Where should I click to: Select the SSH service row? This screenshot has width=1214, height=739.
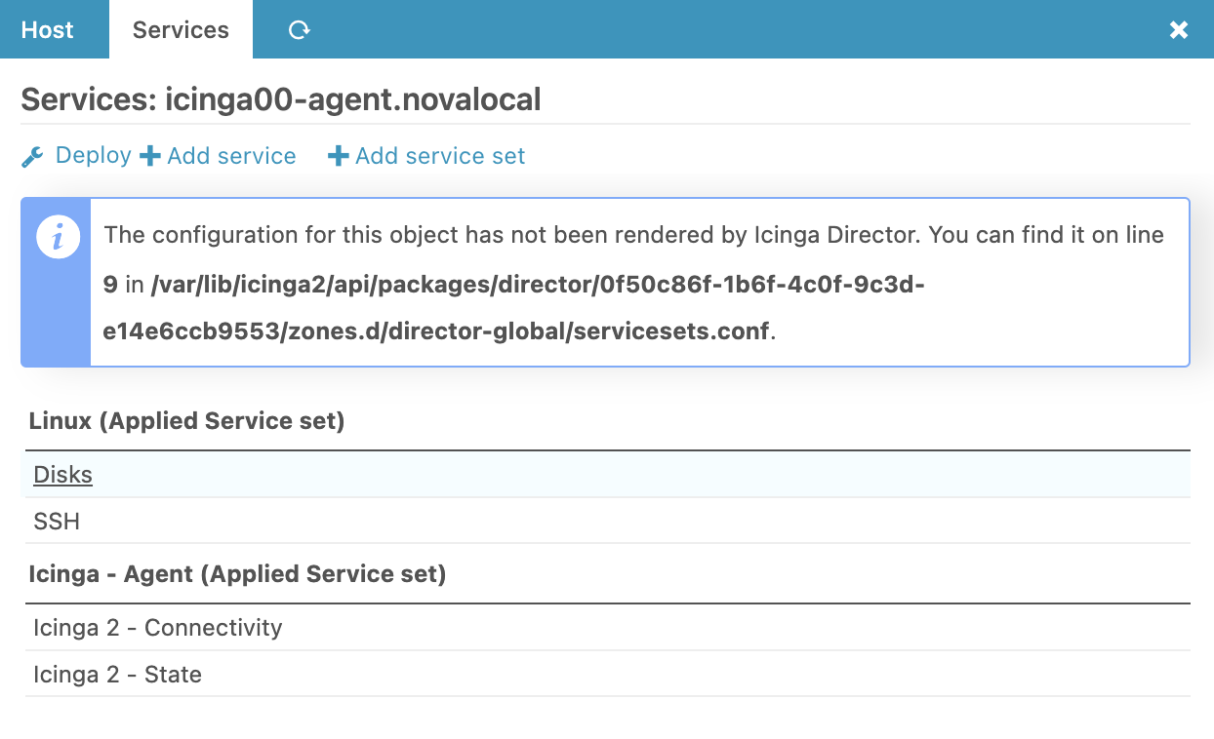(57, 522)
